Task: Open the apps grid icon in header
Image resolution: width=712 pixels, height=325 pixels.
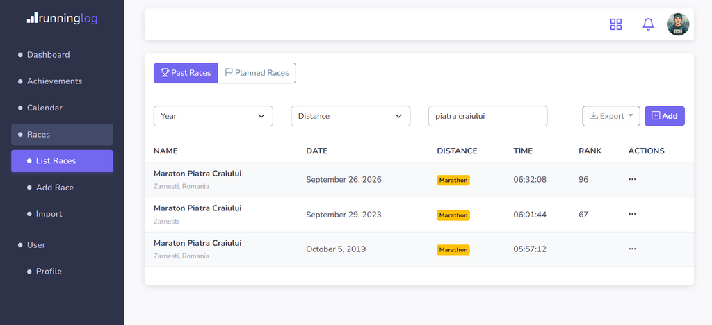Action: coord(616,24)
